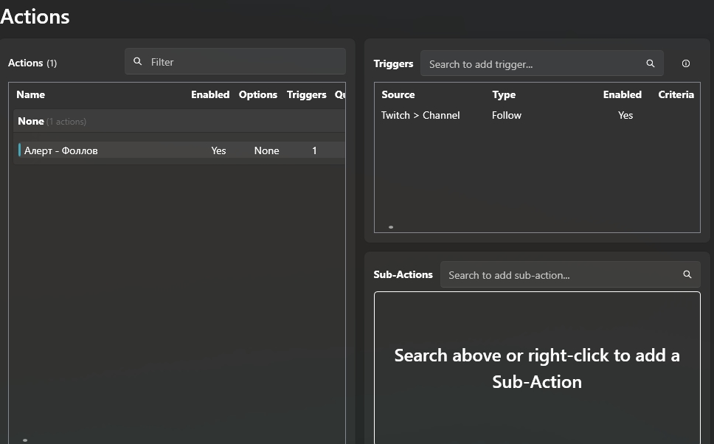This screenshot has height=444, width=714.
Task: Sort the actions list by the Name header
Action: coord(31,94)
